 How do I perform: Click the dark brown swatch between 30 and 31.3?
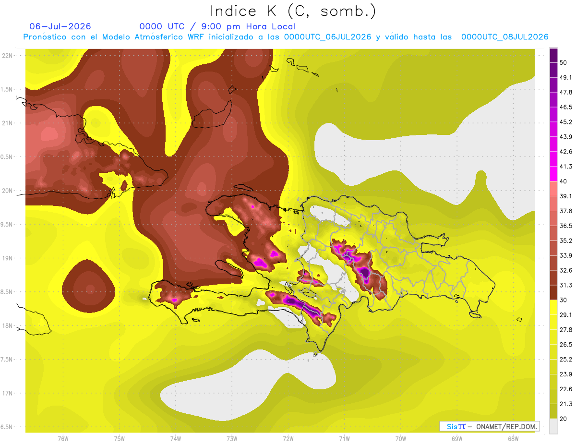[x=553, y=292]
